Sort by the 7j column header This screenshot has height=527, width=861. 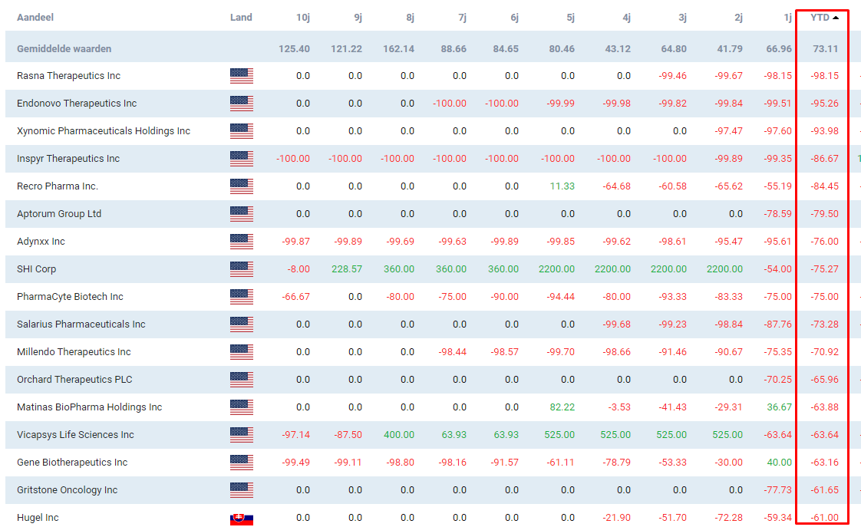click(463, 18)
